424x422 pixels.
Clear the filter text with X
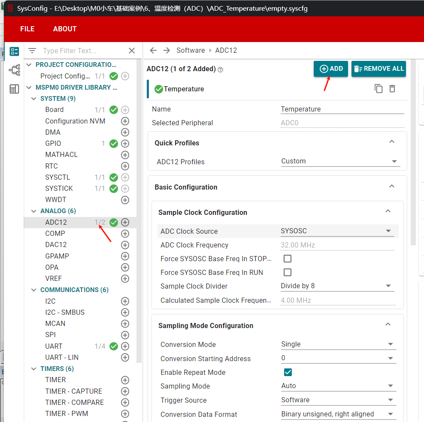pyautogui.click(x=132, y=51)
